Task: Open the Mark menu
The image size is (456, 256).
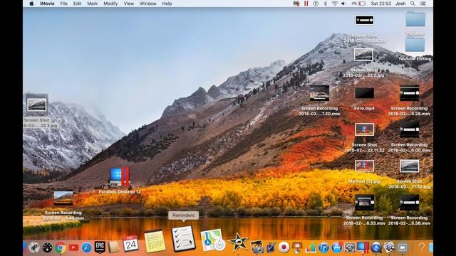Action: pyautogui.click(x=93, y=4)
